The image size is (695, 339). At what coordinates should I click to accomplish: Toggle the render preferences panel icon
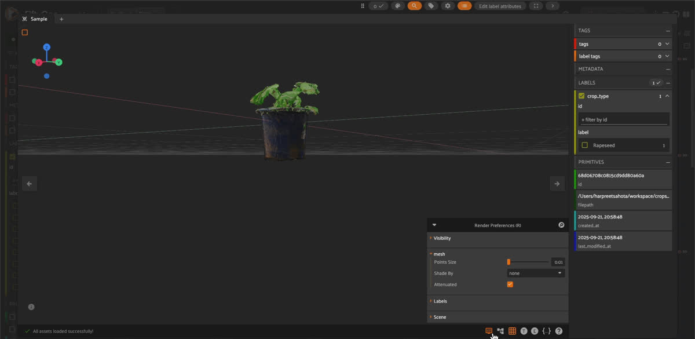point(489,331)
